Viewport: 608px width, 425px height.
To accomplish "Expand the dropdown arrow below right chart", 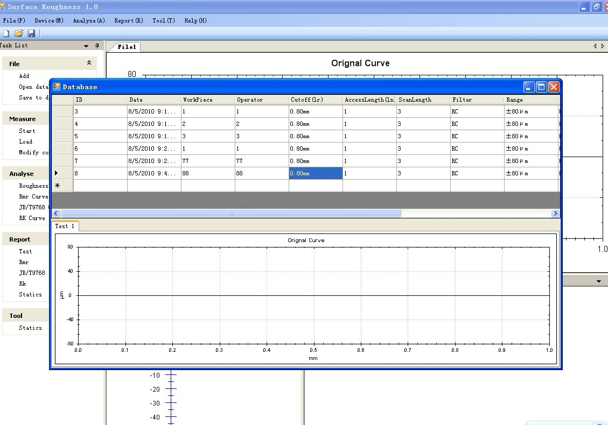I will click(599, 281).
